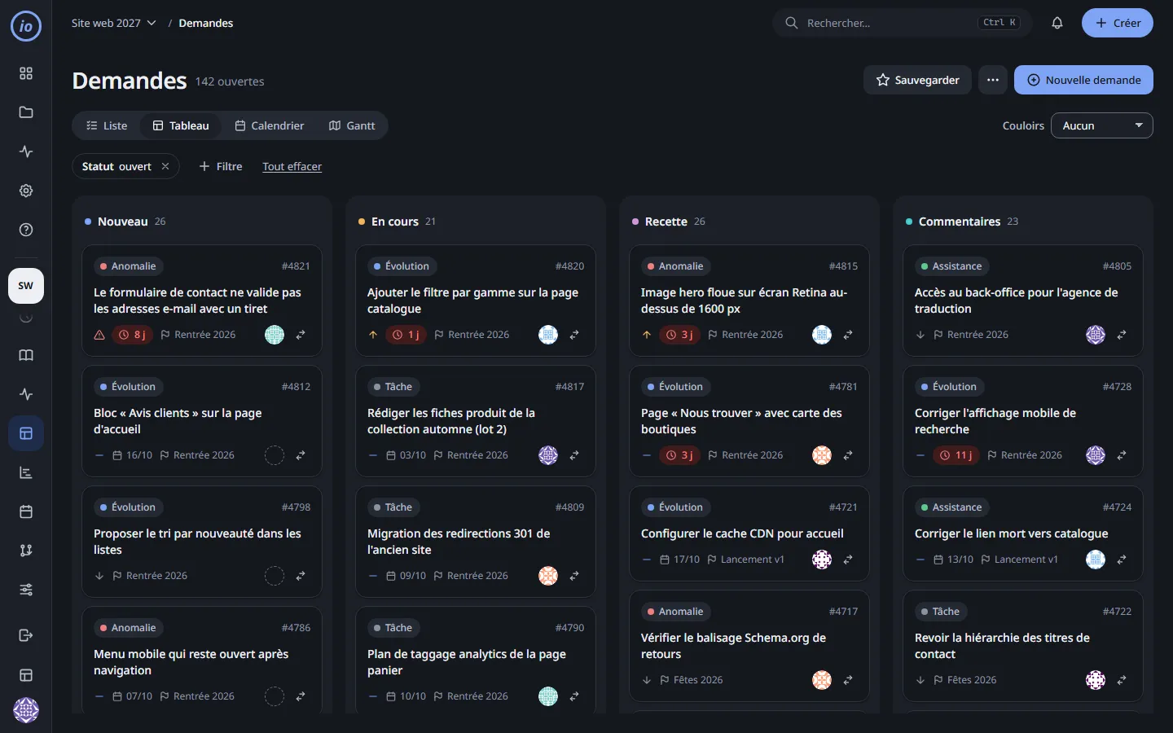Click the "Fêtes 2026" milestone on card #4717
The height and width of the screenshot is (733, 1173).
pyautogui.click(x=692, y=680)
